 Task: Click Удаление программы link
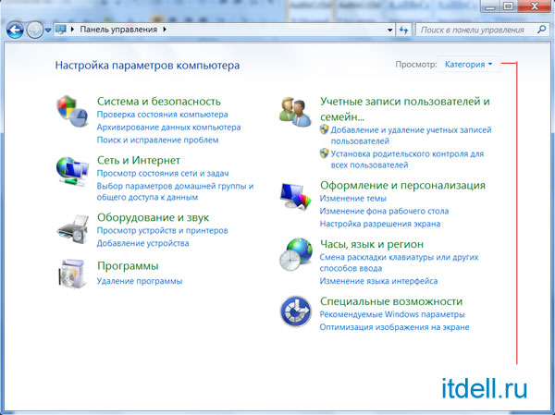pyautogui.click(x=140, y=281)
